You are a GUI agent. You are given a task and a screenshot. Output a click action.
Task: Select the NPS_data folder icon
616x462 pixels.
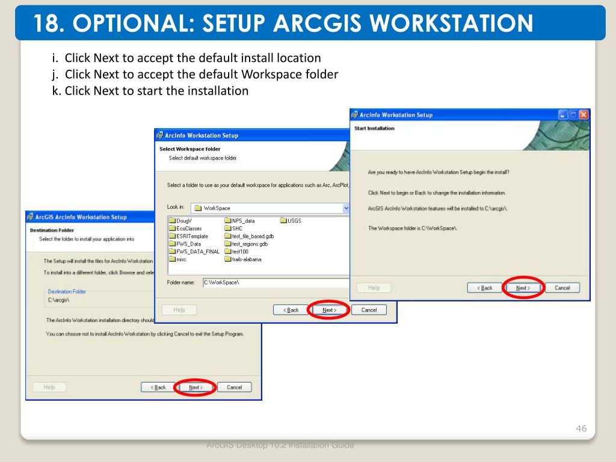[228, 220]
